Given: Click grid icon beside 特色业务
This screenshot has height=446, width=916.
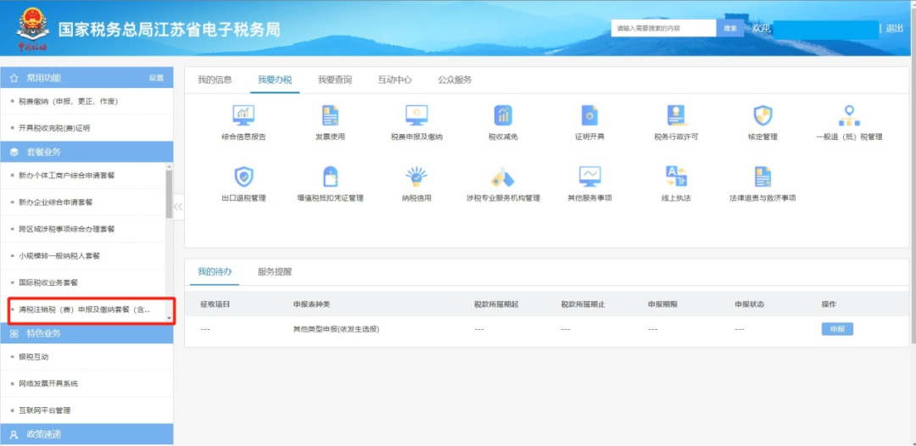Looking at the screenshot, I should coord(14,333).
